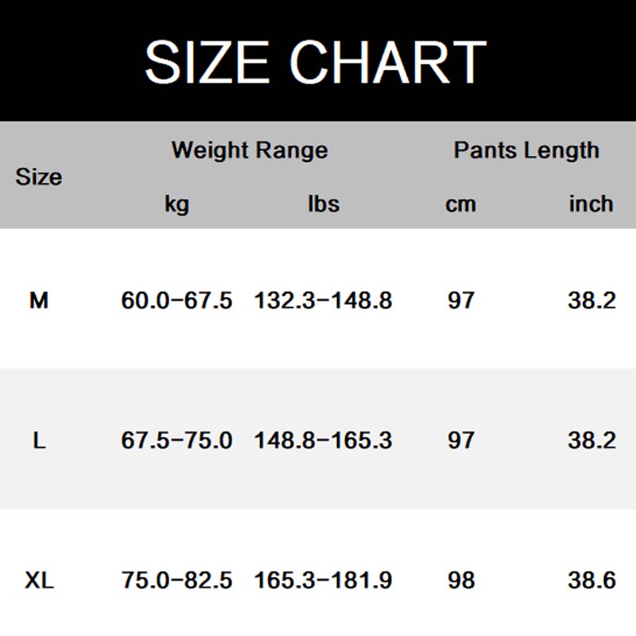636x636 pixels.
Task: Click the Weight Range header
Action: [x=249, y=149]
